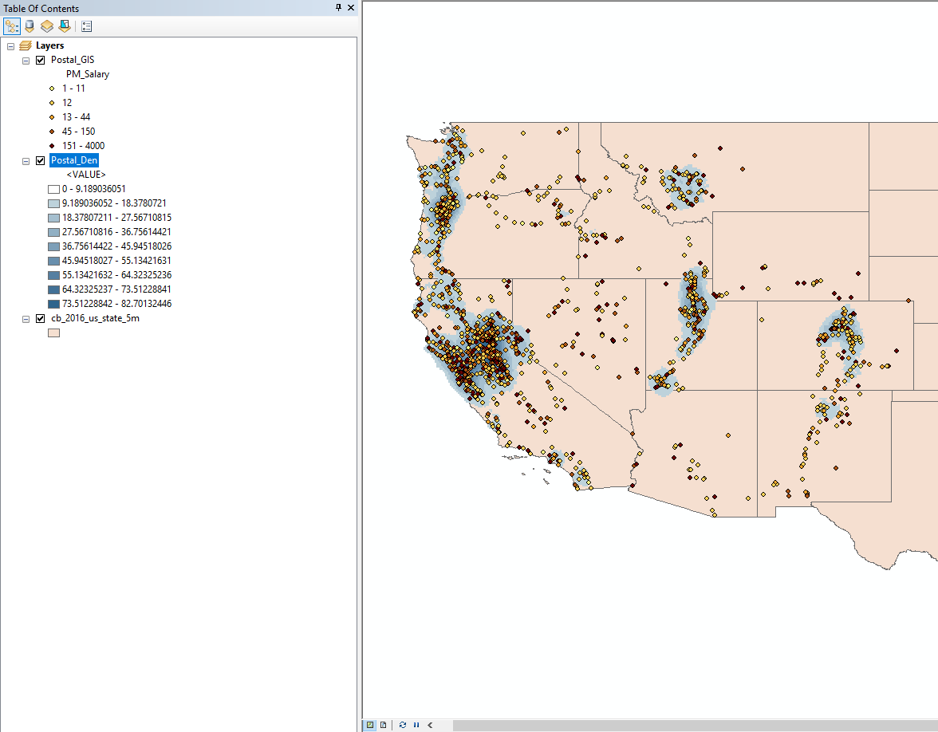Uncheck the Postal_GIS layer visibility

tap(41, 60)
